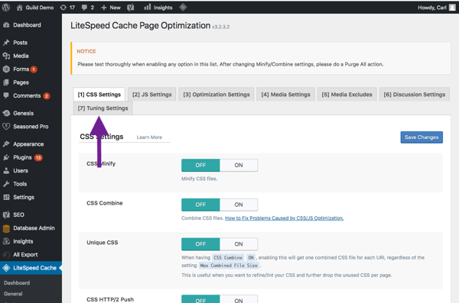Turn CSS HTTP/2 Push ON

pyautogui.click(x=239, y=299)
